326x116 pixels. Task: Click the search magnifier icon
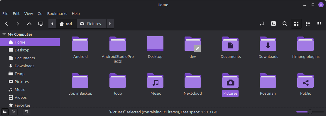coord(285,24)
